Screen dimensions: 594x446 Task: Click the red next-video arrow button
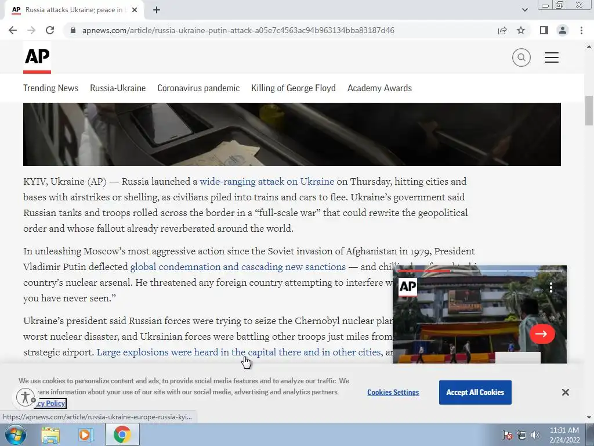pyautogui.click(x=542, y=334)
